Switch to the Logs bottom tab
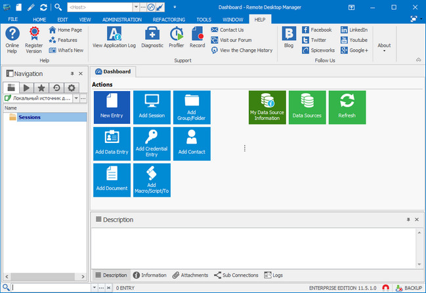The height and width of the screenshot is (293, 426). click(273, 275)
